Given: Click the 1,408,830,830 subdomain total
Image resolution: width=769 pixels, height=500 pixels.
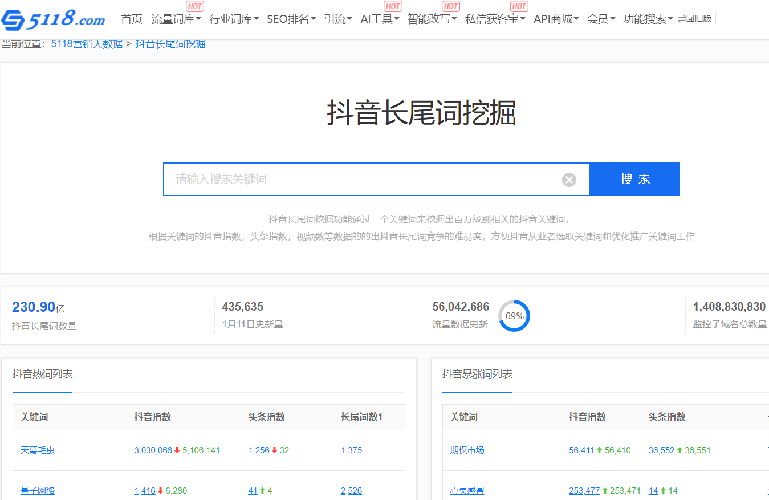Looking at the screenshot, I should pyautogui.click(x=729, y=307).
